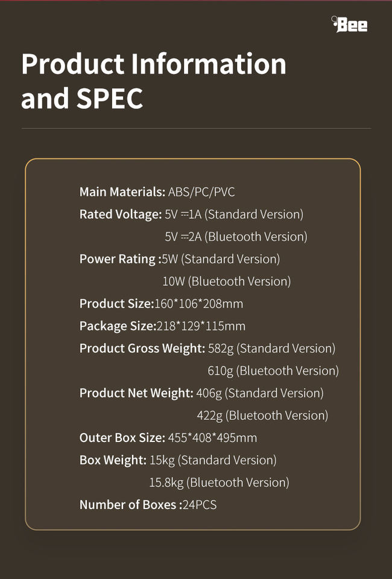Click the 5V 2A Bluetooth Version line

click(236, 237)
